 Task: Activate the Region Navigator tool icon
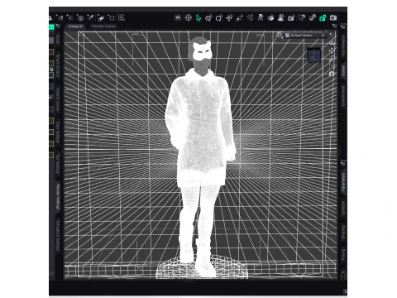click(291, 18)
